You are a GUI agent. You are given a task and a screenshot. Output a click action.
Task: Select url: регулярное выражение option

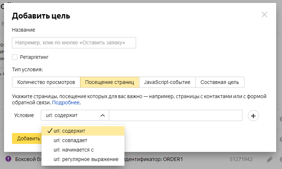83,159
